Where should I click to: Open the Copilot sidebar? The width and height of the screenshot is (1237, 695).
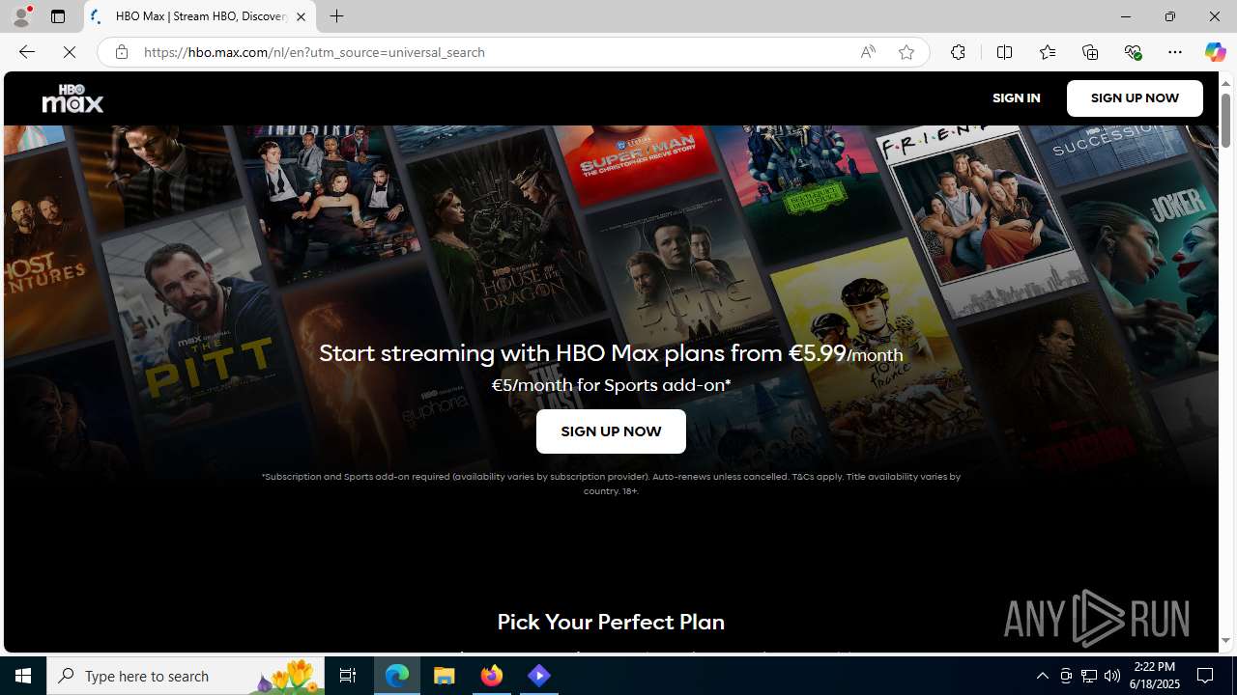(x=1215, y=52)
